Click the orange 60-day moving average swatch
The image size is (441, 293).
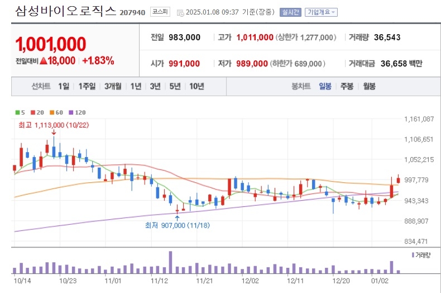click(52, 112)
